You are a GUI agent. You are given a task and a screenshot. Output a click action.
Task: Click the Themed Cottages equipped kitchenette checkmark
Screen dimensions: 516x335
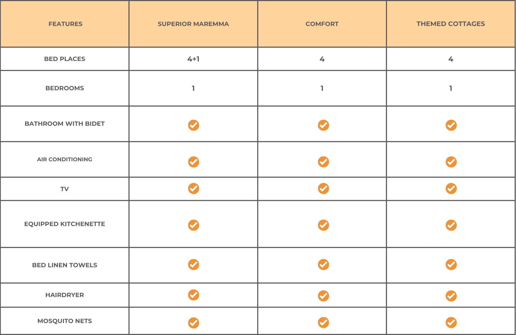click(x=451, y=225)
